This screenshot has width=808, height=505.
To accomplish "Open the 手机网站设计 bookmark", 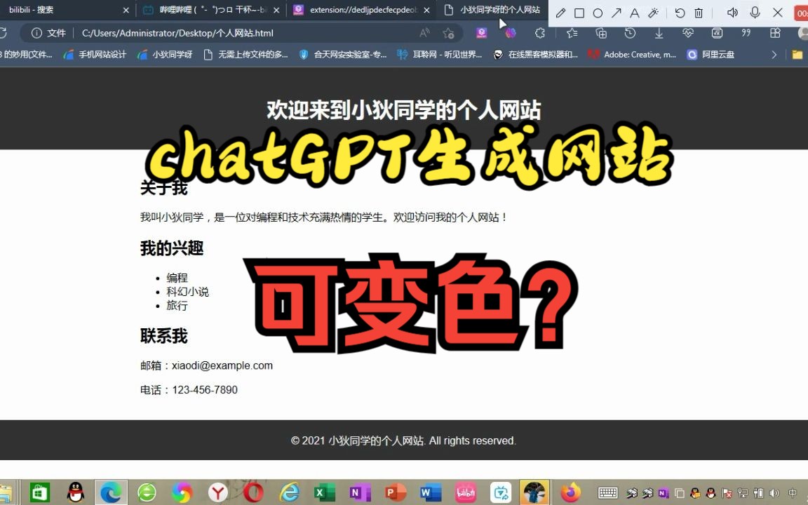I will 95,55.
